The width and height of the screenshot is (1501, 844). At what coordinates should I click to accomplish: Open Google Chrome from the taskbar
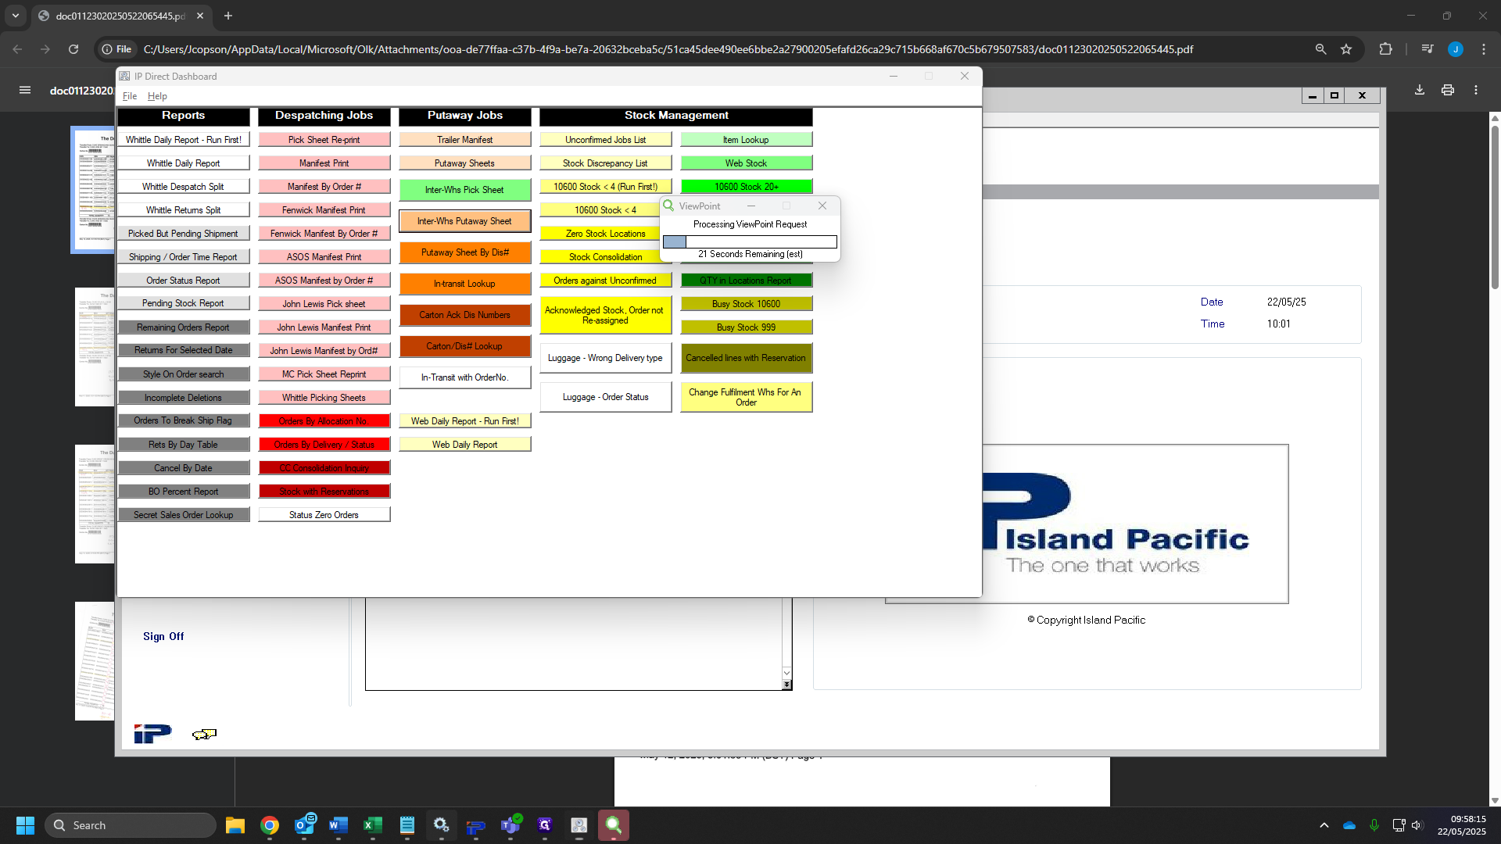pyautogui.click(x=270, y=825)
